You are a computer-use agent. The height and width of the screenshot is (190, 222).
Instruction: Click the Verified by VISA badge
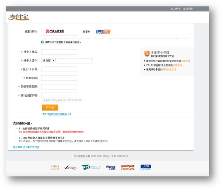pos(111,167)
